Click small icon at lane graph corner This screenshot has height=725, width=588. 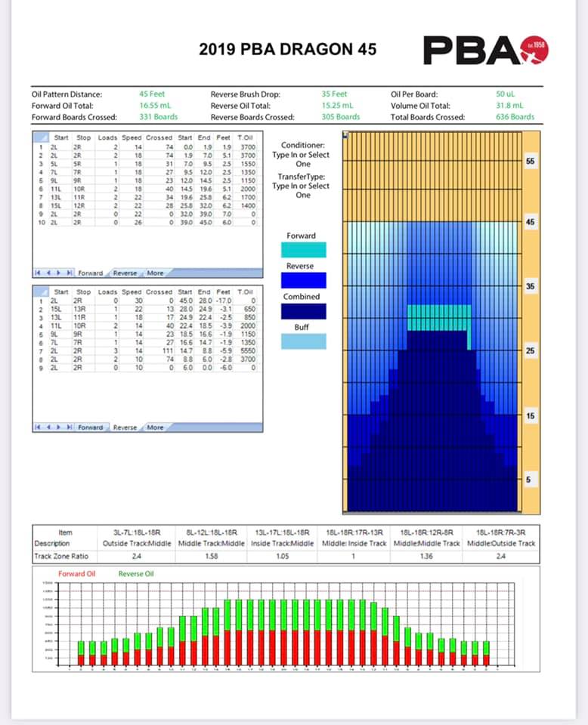[345, 134]
